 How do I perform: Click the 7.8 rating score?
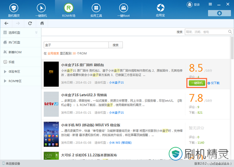pyautogui.click(x=196, y=98)
